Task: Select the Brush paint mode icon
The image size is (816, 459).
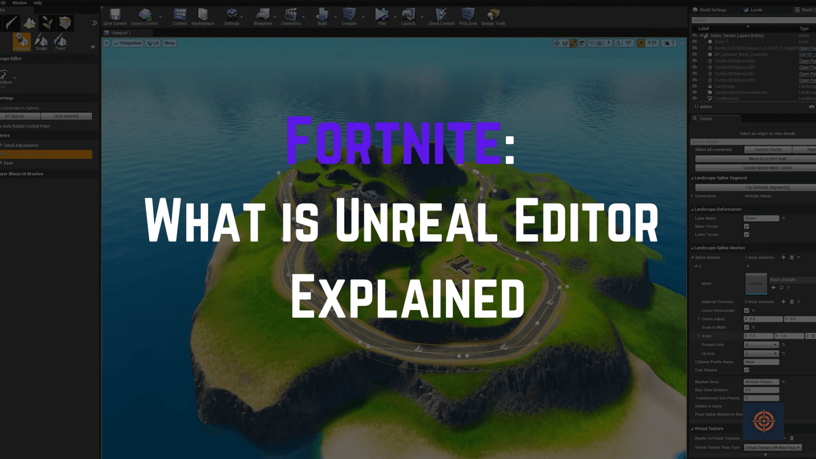Action: tap(11, 23)
